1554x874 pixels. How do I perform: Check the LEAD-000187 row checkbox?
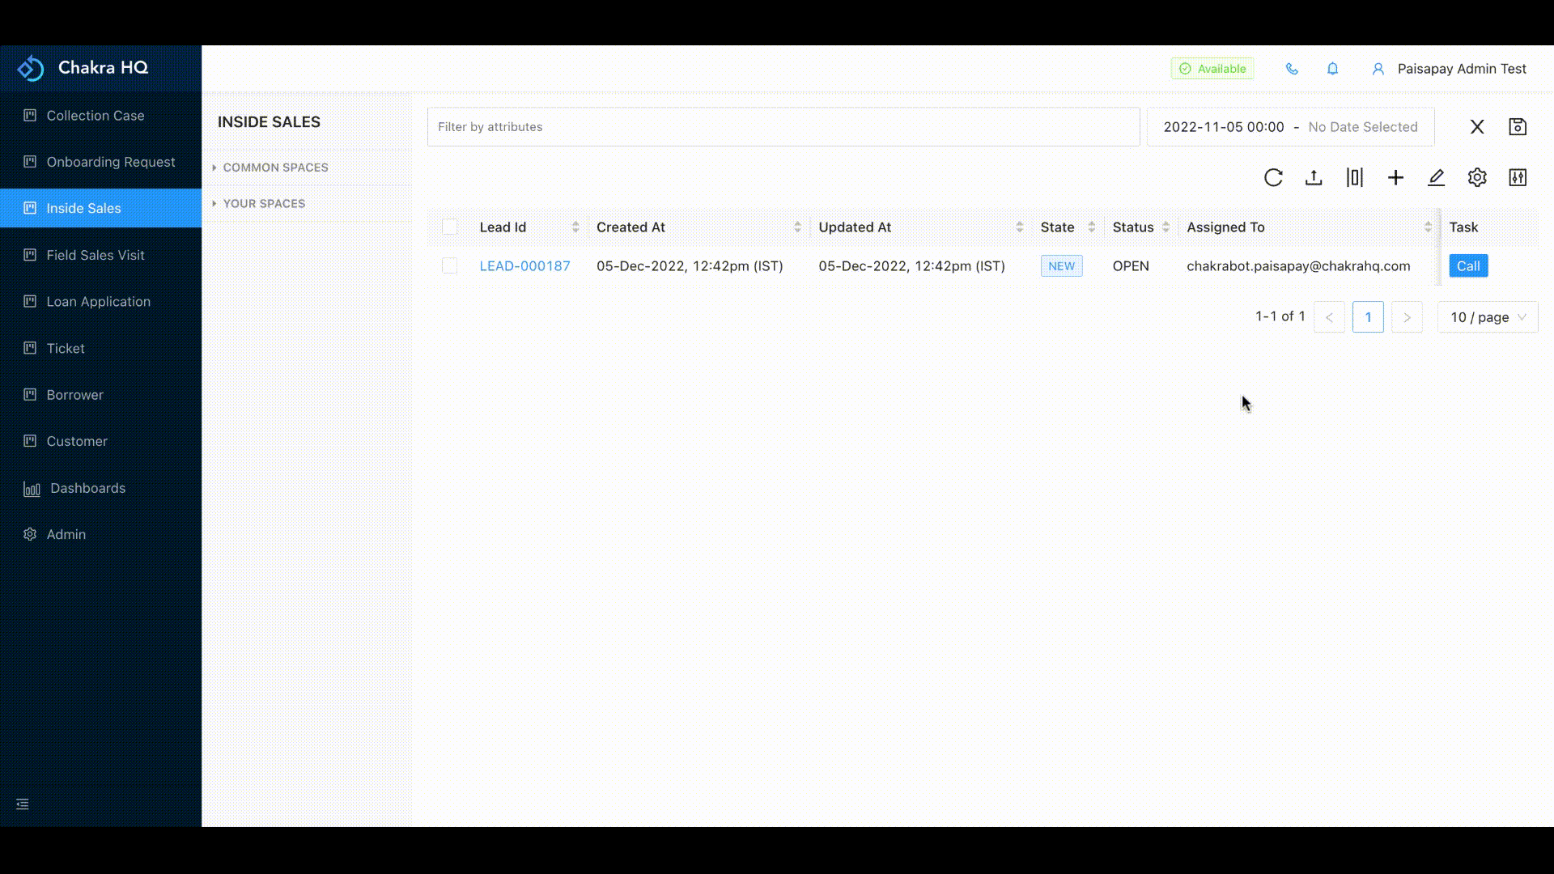450,266
